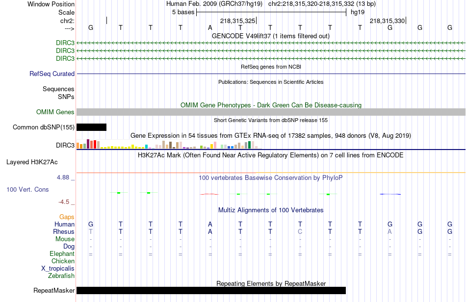Click the H3K27Ac Mark track title

(x=271, y=155)
